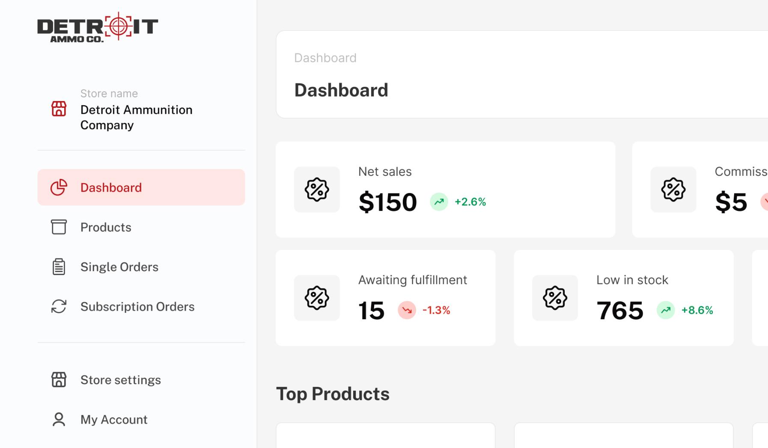Click the +8.6% change value
The image size is (768, 448).
pyautogui.click(x=697, y=310)
